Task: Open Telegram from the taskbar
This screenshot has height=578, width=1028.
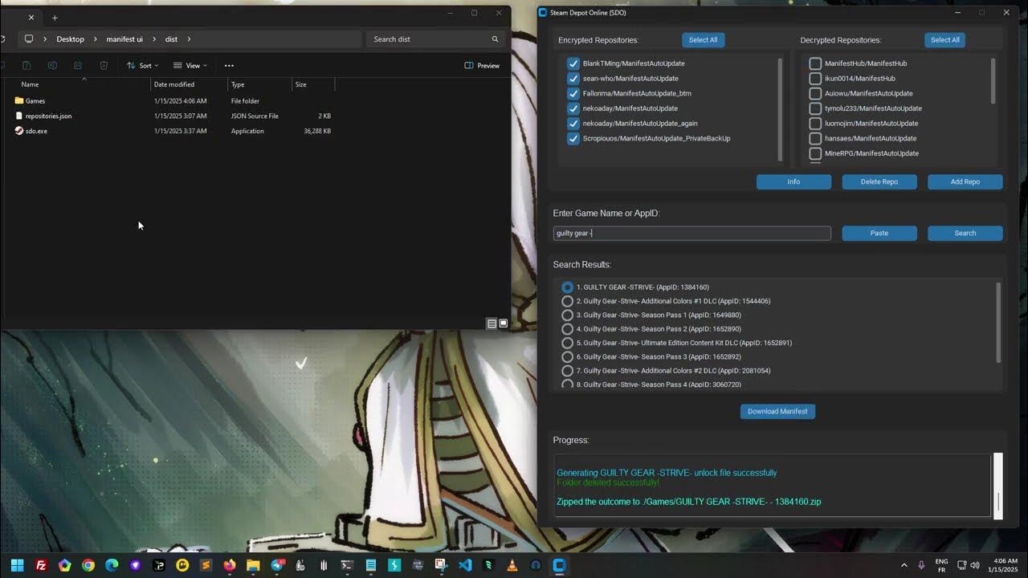Action: point(277,565)
